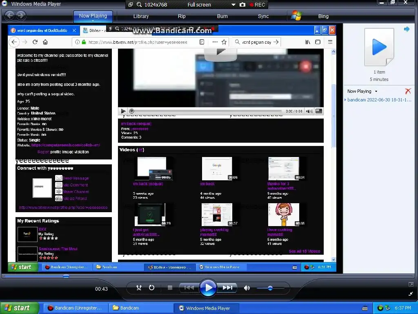Adjust the Windows Media Player volume slider
The width and height of the screenshot is (418, 314).
pyautogui.click(x=270, y=288)
